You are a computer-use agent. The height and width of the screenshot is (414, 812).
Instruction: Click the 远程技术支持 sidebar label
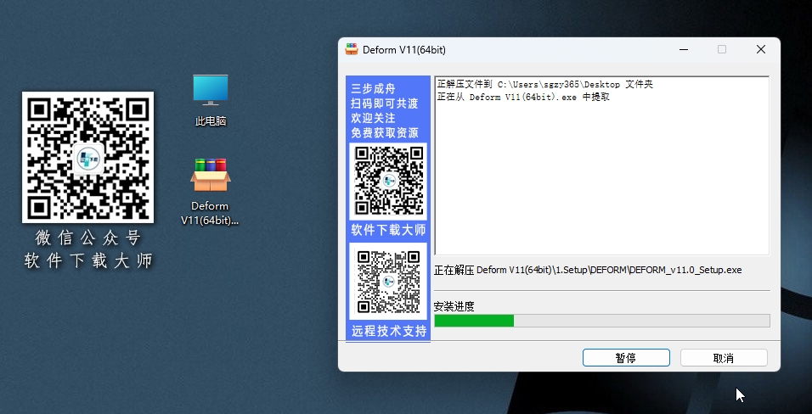389,331
